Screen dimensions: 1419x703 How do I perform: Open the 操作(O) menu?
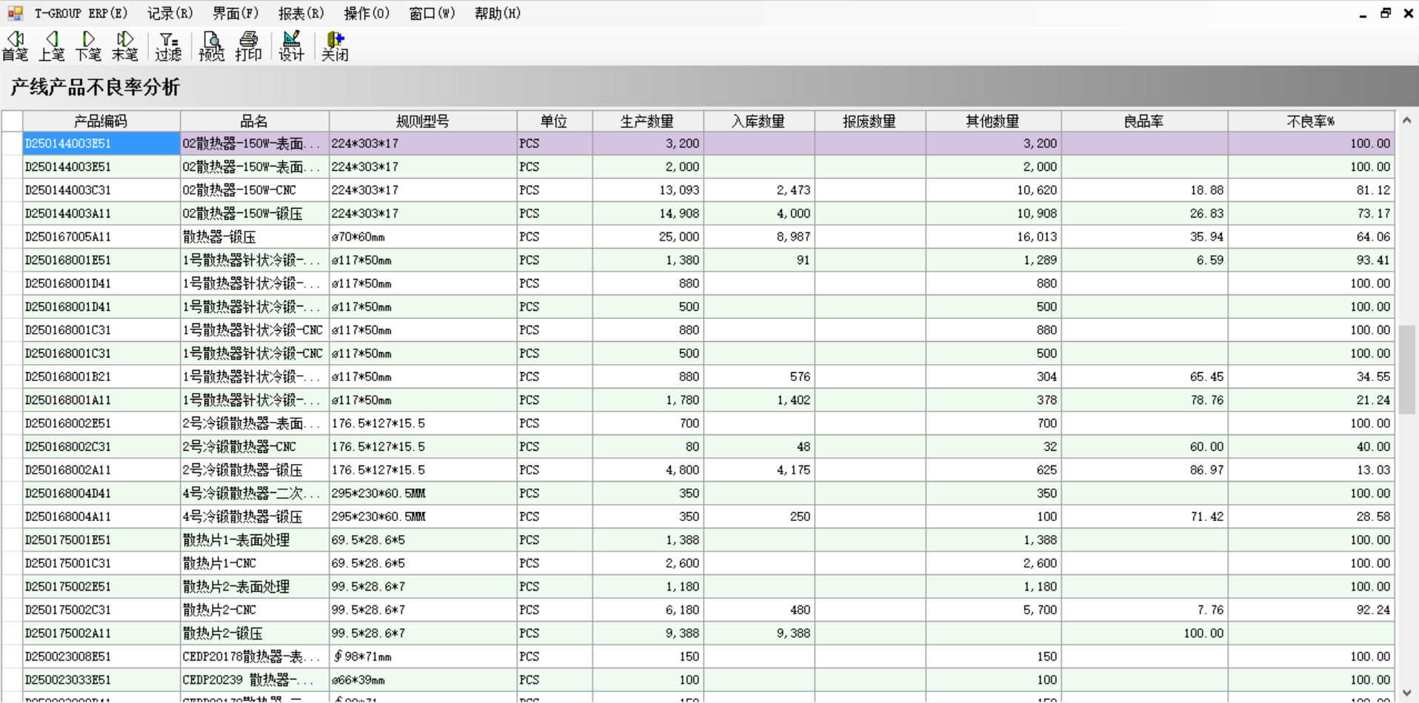click(367, 13)
